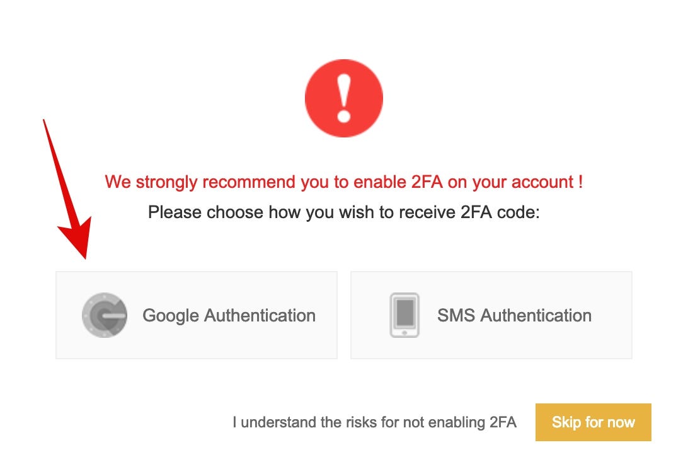This screenshot has height=474, width=688.
Task: Click the mobile phone graphic in SMS panel
Action: tap(404, 315)
